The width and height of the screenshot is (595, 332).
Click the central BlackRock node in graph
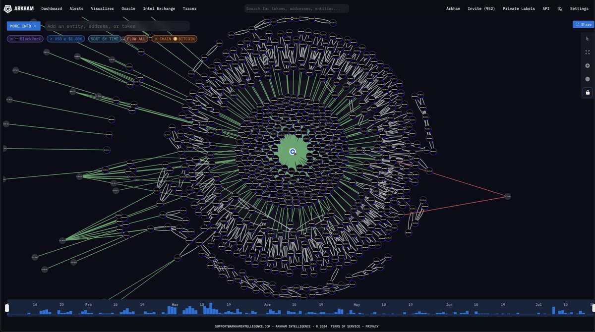(293, 152)
